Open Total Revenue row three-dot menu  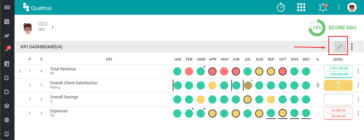point(358,71)
